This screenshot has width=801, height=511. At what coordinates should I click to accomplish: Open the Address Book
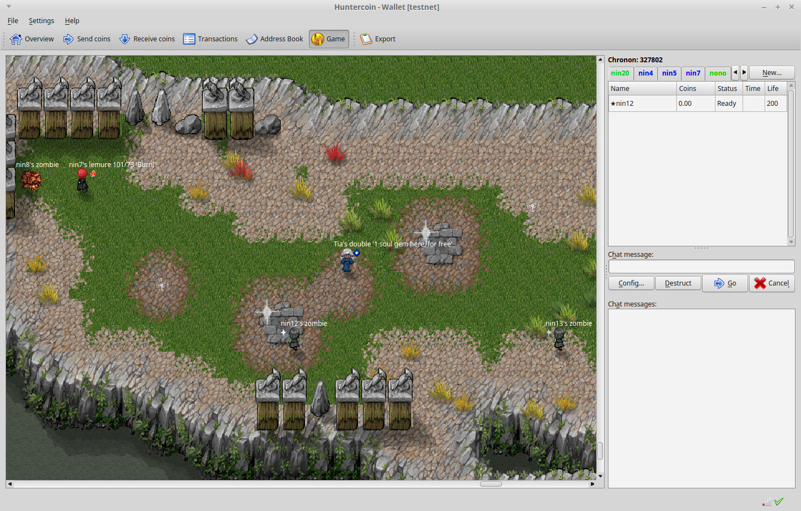tap(275, 39)
